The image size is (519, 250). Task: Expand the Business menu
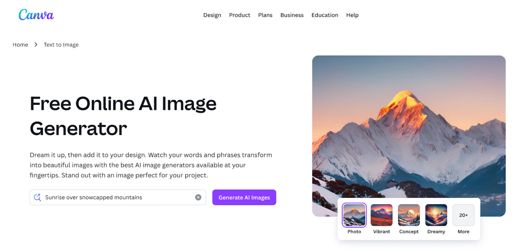click(292, 15)
